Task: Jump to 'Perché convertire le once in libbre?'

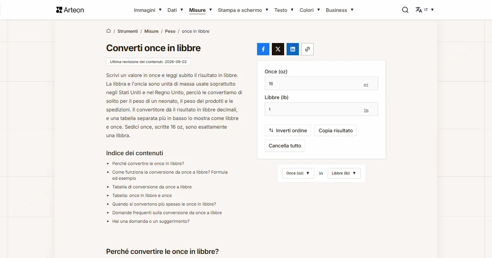Action: pyautogui.click(x=148, y=163)
